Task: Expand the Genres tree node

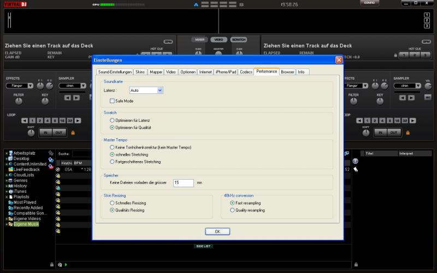Action: tap(7, 181)
